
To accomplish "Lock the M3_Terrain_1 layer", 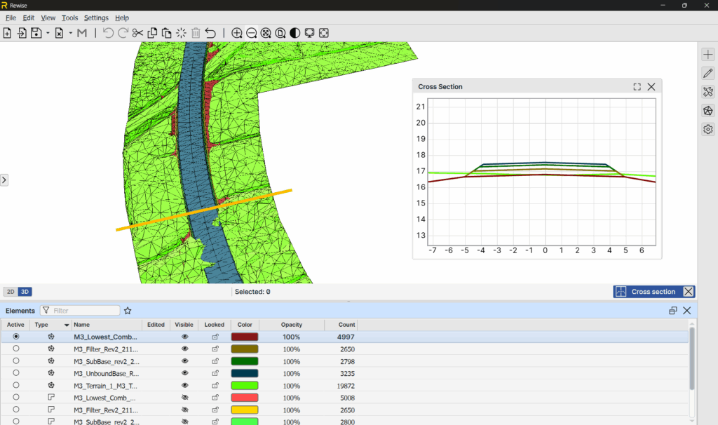I will 215,385.
